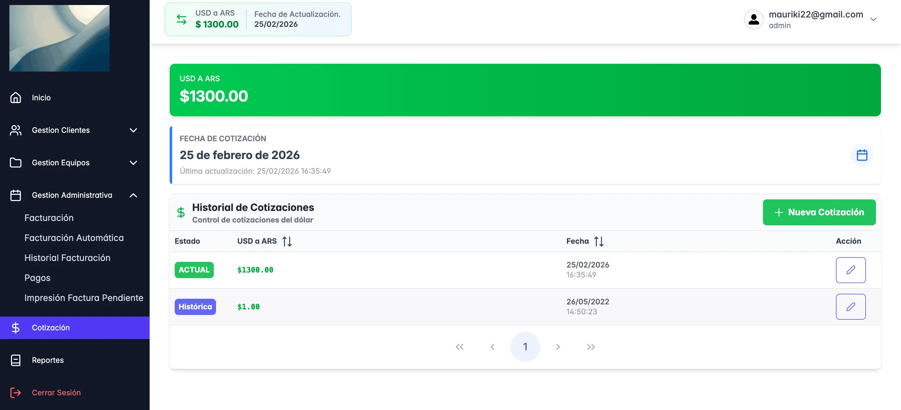The image size is (901, 410).
Task: Click Cerrar Sesión to log out
Action: pyautogui.click(x=56, y=392)
